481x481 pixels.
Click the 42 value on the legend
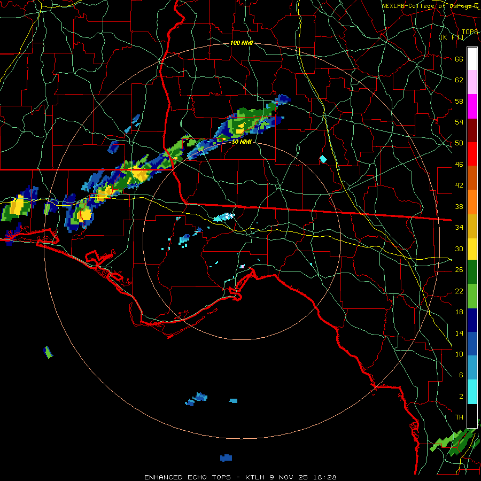[x=459, y=185]
